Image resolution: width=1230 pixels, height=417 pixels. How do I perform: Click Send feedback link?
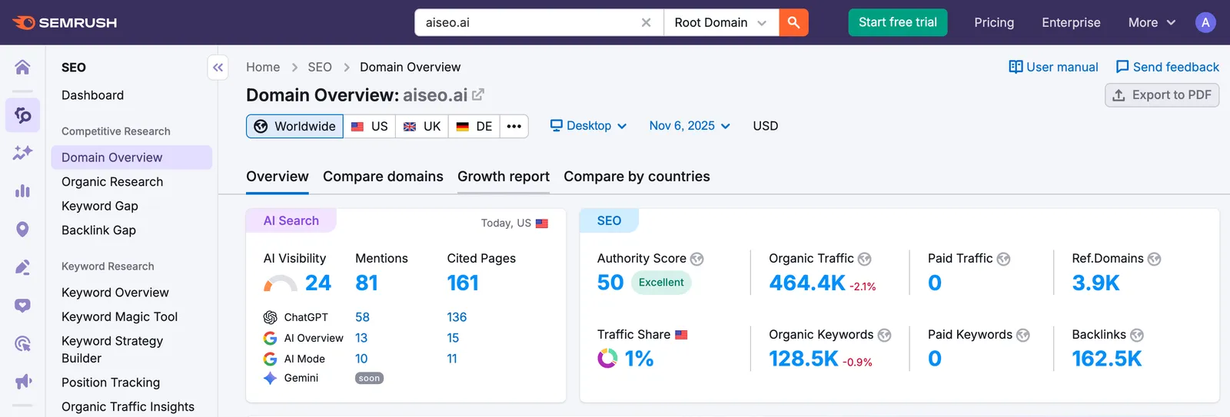(1167, 67)
